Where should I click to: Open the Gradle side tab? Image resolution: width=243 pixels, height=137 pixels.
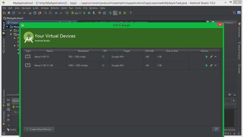[x=239, y=68]
